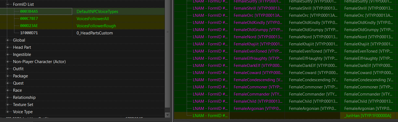398x122 pixels.
Task: Expand the Outfit record group
Action: [7, 69]
